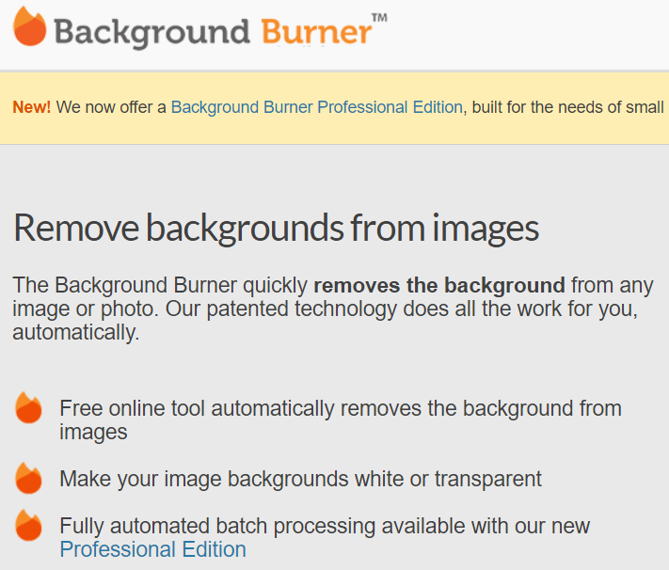Click the 'Remove backgrounds from images' heading
This screenshot has width=669, height=570.
276,229
